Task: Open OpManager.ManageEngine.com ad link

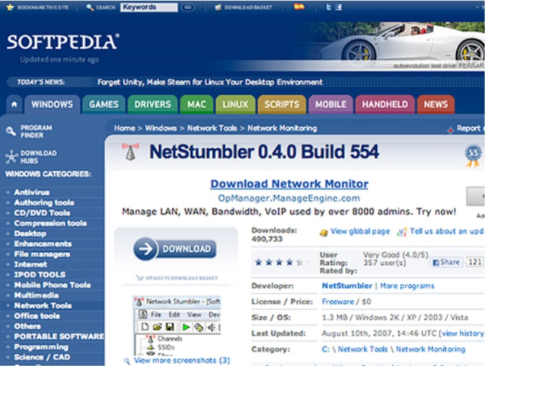Action: tap(289, 199)
